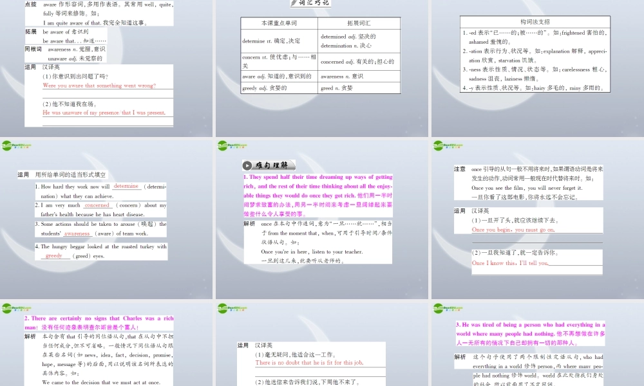Click the table header 本课重点单词
The width and height of the screenshot is (644, 386).
pyautogui.click(x=279, y=23)
